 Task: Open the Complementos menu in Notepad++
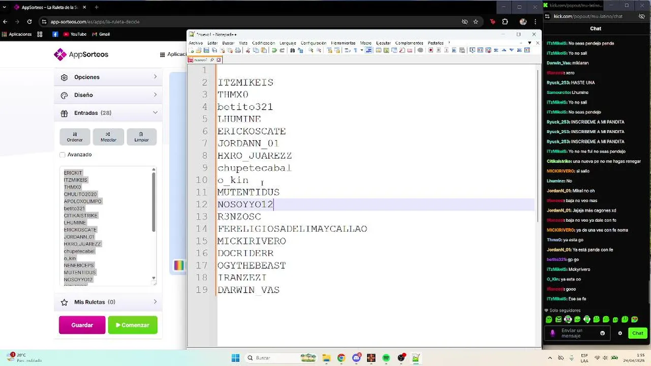409,43
